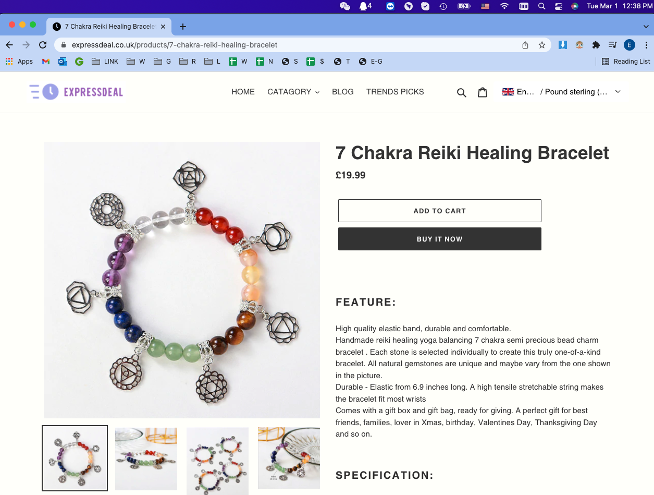This screenshot has height=495, width=654.
Task: Open the language and currency selector
Action: pyautogui.click(x=561, y=92)
